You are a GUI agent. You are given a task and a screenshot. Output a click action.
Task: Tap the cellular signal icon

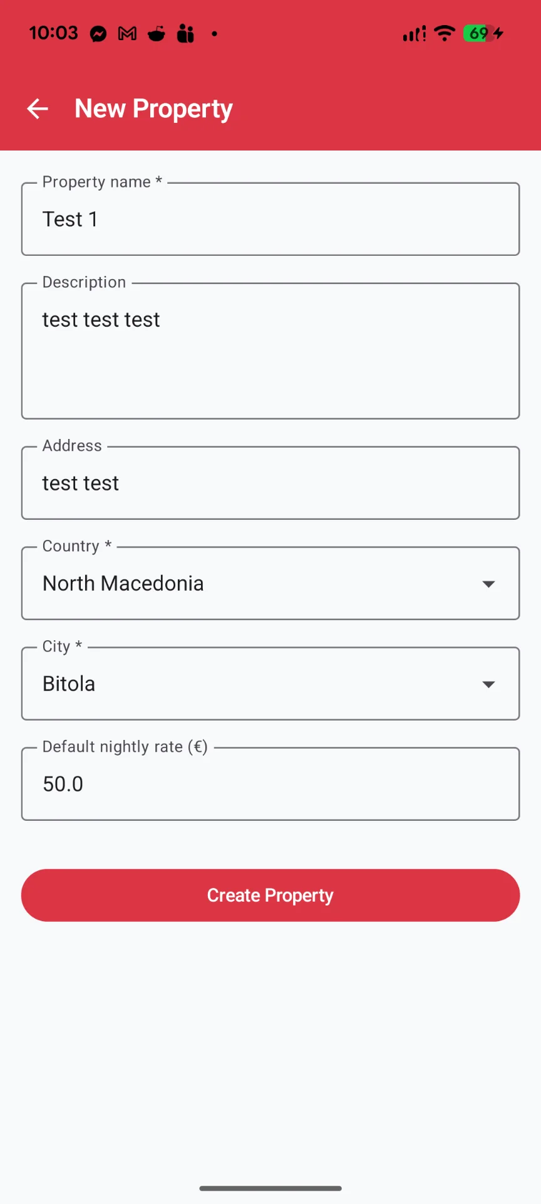pyautogui.click(x=414, y=34)
